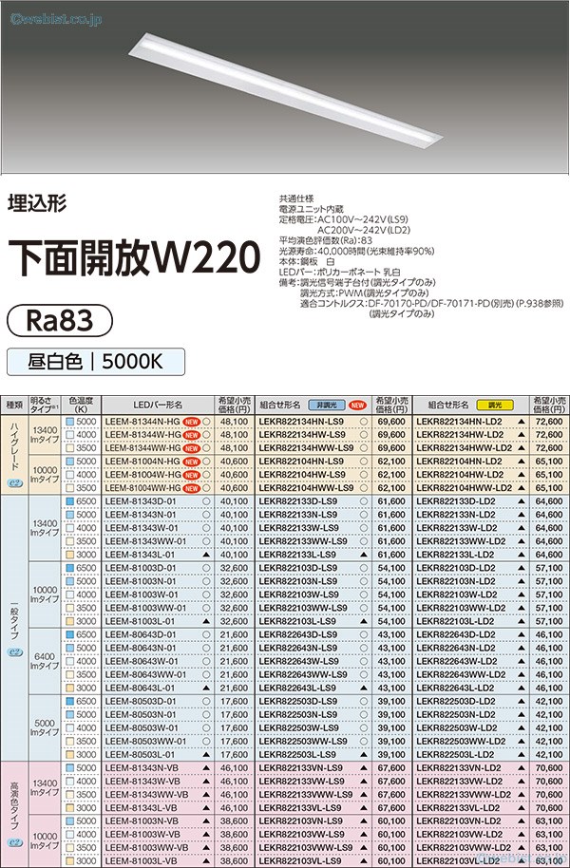This screenshot has height=868, width=570.
Task: Click model LEKR822103W-LD2
Action: [x=456, y=594]
